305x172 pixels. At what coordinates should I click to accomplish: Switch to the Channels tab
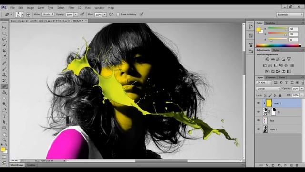(271, 77)
